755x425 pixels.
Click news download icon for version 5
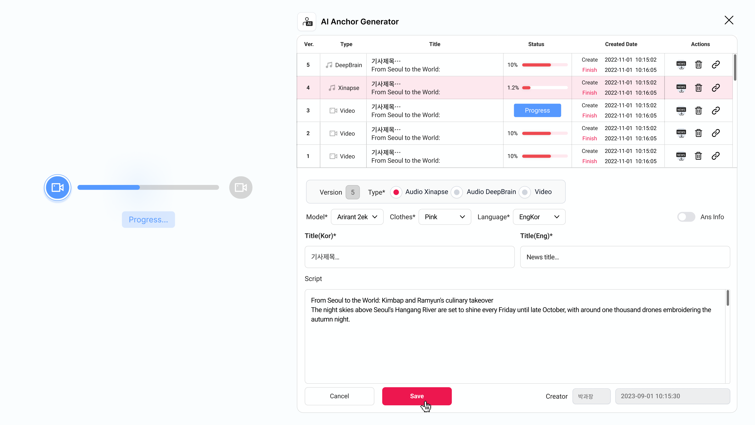(x=681, y=65)
